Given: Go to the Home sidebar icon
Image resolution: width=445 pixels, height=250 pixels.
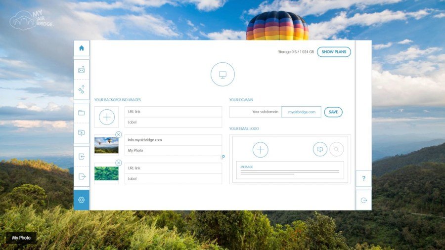Looking at the screenshot, I should click(82, 48).
